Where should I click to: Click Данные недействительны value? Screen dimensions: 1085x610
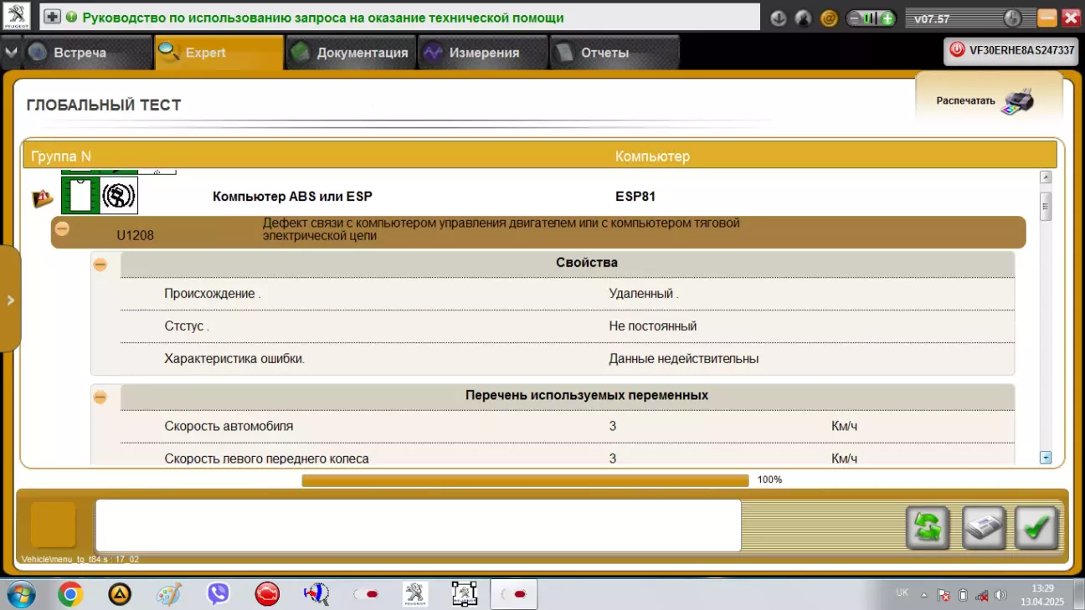[684, 358]
